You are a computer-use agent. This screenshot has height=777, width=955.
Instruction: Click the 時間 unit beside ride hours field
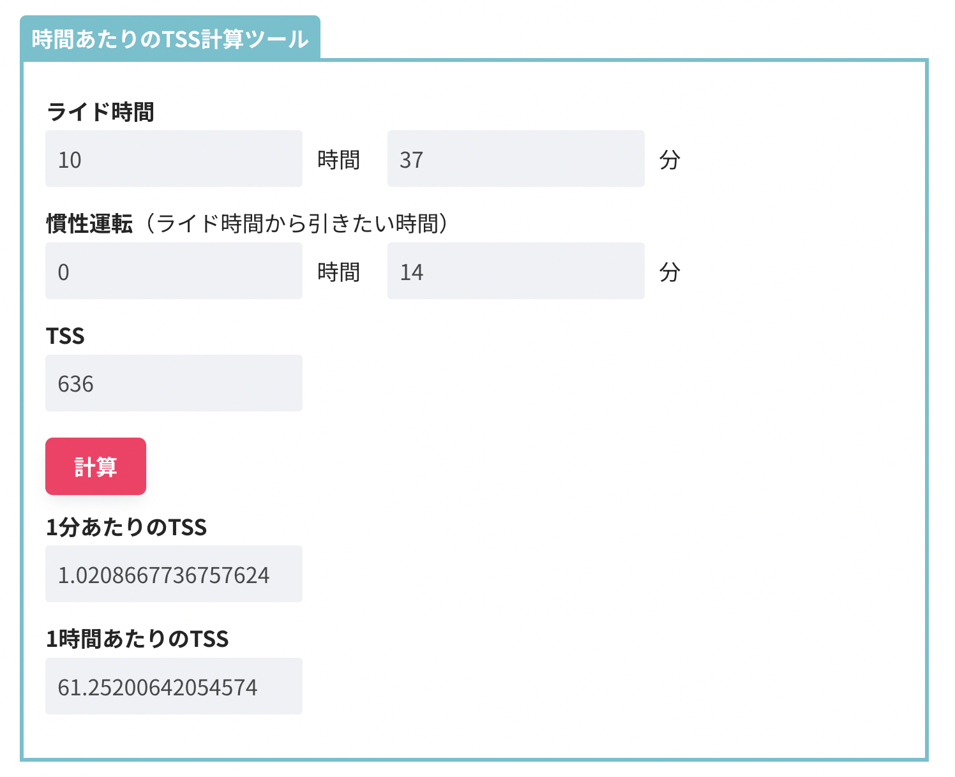339,159
